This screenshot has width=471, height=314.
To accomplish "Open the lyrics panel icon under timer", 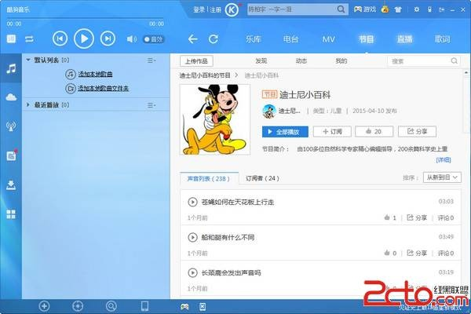I will pyautogui.click(x=11, y=38).
